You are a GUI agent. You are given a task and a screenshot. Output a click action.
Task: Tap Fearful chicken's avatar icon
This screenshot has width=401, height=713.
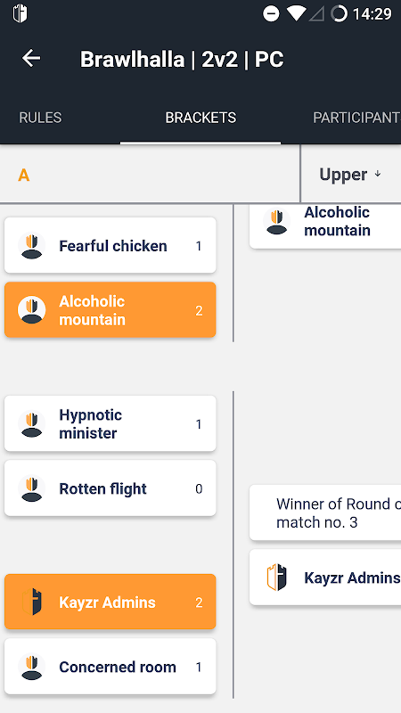(x=31, y=246)
